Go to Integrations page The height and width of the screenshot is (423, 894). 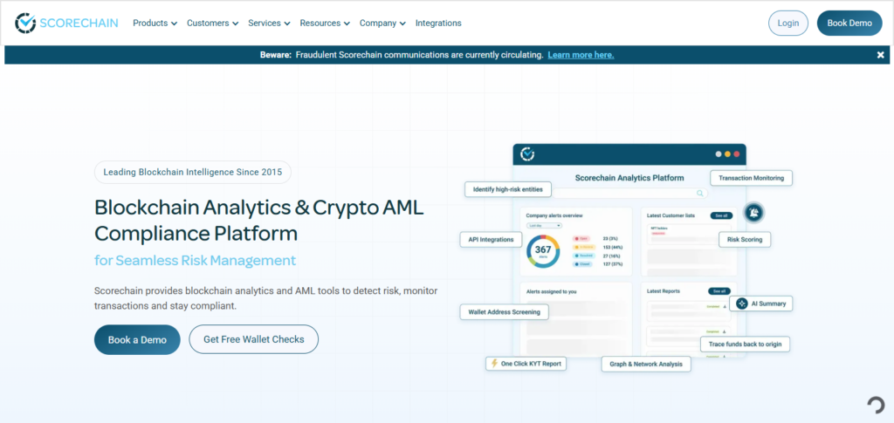point(438,24)
